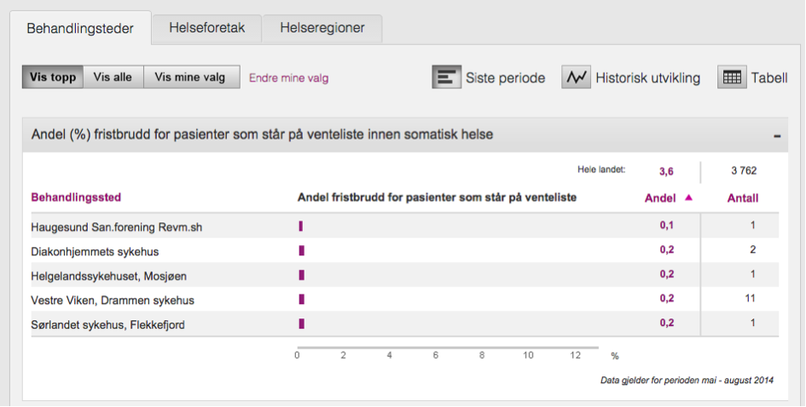
Task: Open the Behandlingsteder tab
Action: pos(80,28)
